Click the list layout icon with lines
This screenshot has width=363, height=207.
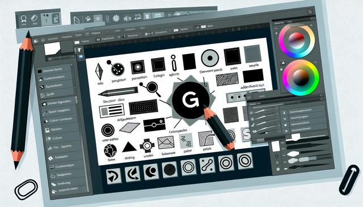point(112,111)
